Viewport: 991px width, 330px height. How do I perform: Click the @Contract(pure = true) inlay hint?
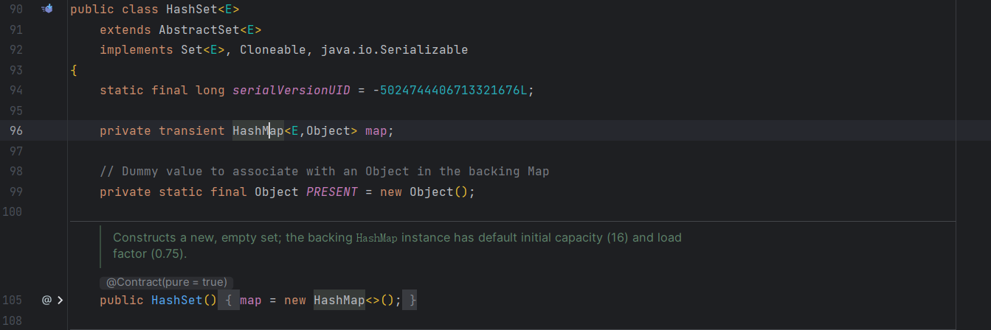click(166, 282)
